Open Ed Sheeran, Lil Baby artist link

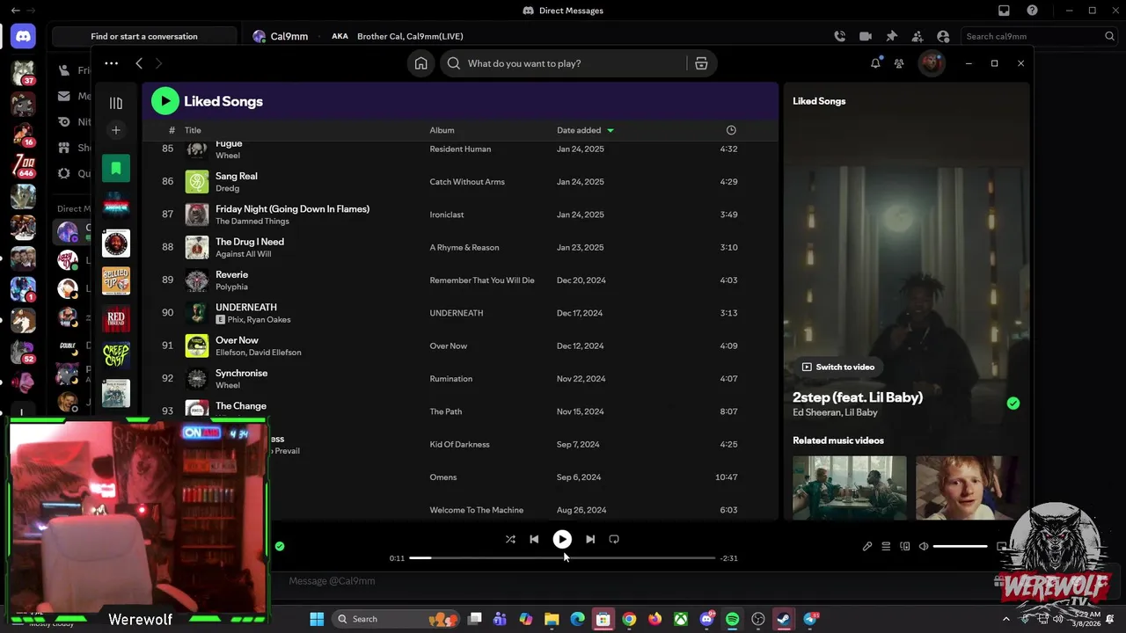click(835, 412)
